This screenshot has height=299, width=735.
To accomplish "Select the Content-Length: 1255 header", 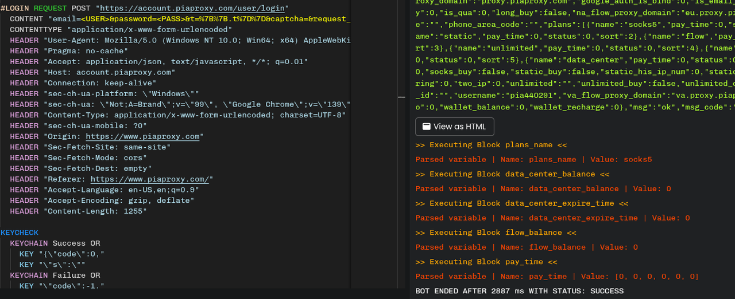I will coord(79,211).
